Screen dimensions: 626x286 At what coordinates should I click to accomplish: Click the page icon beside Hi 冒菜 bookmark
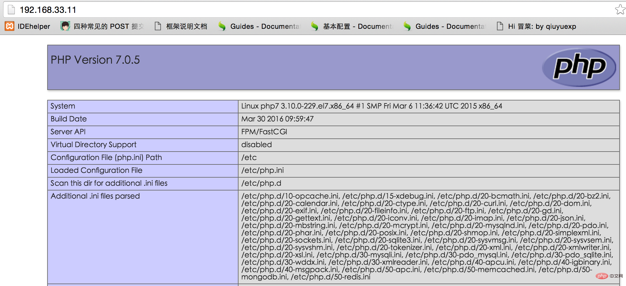pyautogui.click(x=500, y=26)
